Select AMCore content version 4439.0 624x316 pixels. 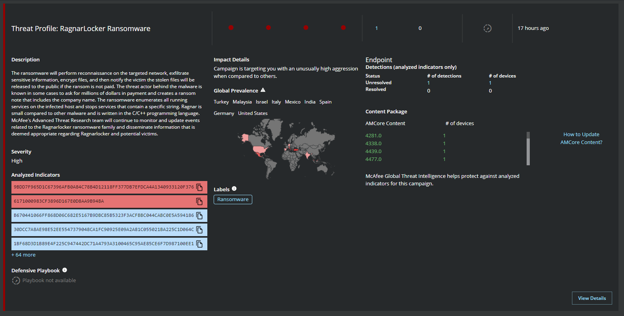[x=373, y=152]
